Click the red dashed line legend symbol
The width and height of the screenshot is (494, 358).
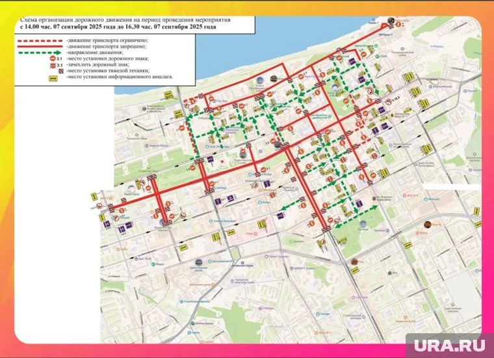pyautogui.click(x=40, y=40)
